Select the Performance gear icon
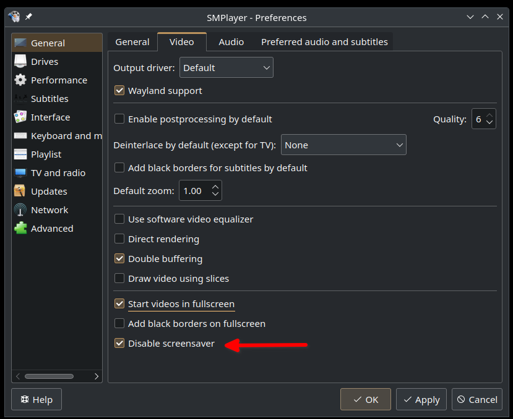 coord(20,80)
